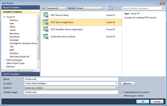Select Silverlight for Windows Phone category
This screenshot has height=106, width=167.
23,43
